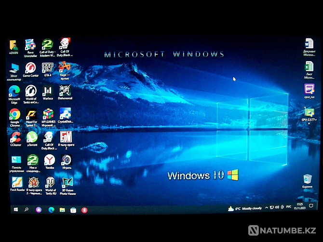Open Microsoft Store from the taskbar
This screenshot has width=323, height=242.
tap(73, 210)
